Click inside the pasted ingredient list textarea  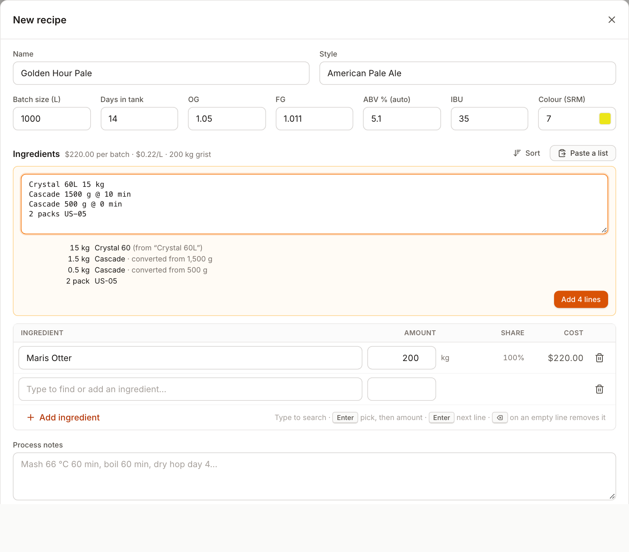point(314,204)
